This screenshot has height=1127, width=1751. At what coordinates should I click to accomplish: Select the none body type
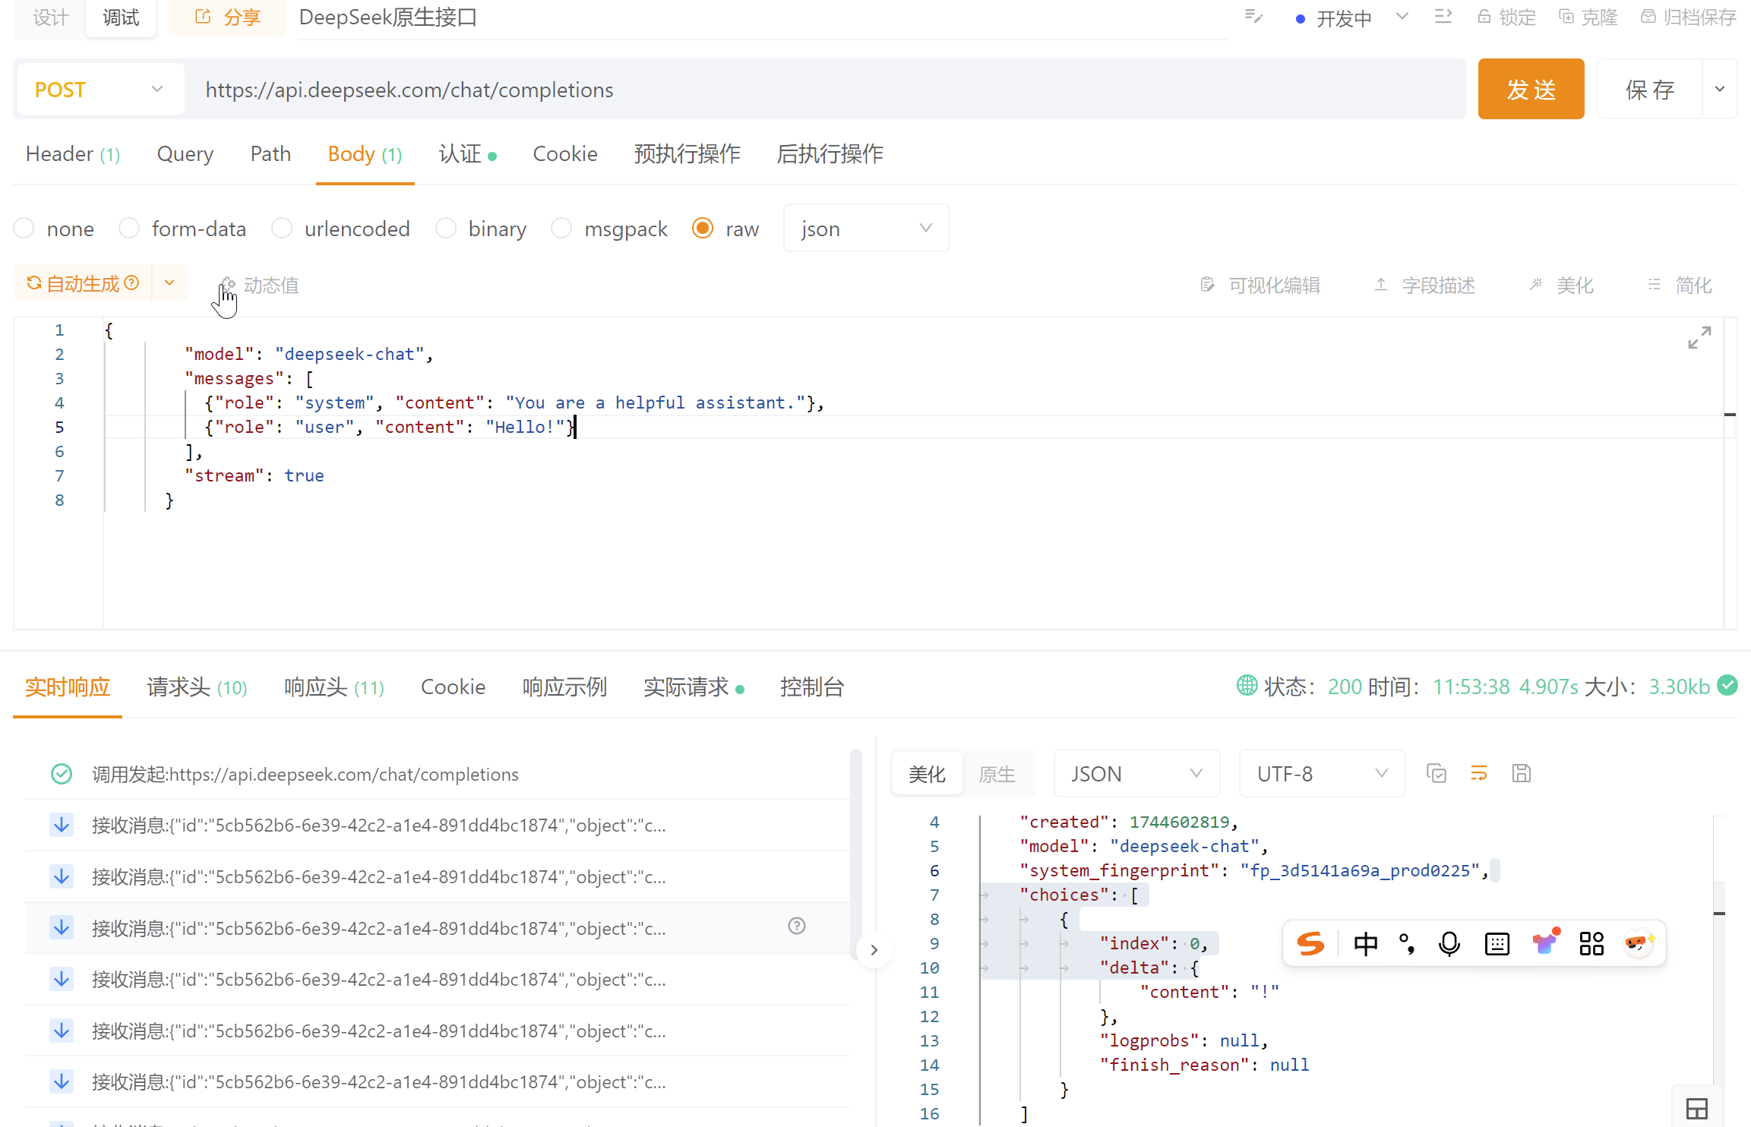click(24, 229)
